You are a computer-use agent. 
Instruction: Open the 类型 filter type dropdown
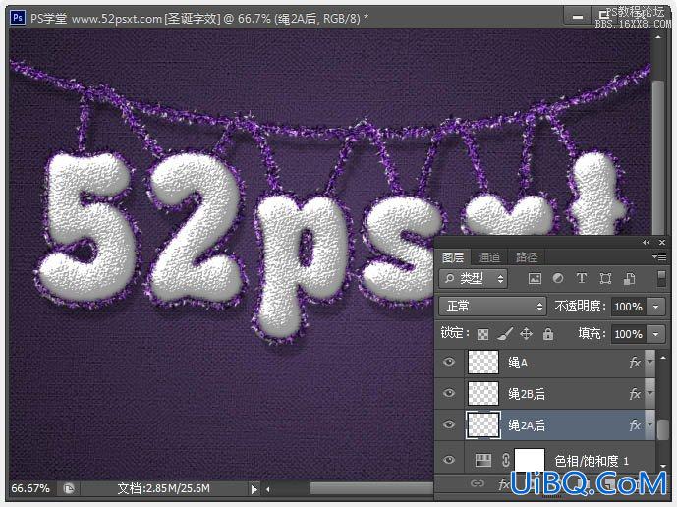[x=474, y=278]
